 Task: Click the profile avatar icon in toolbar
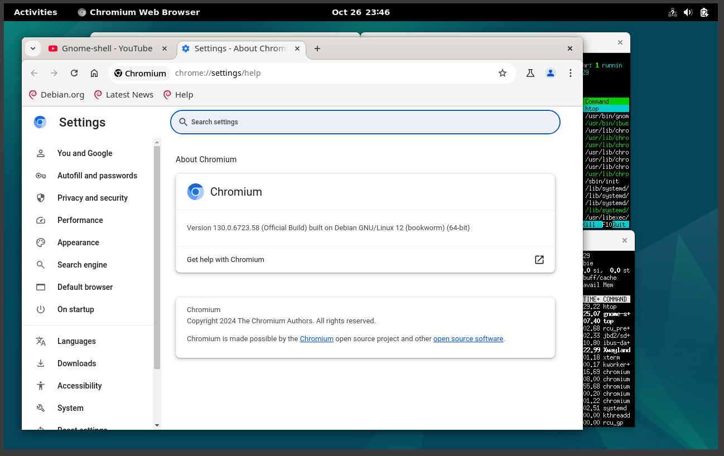pyautogui.click(x=551, y=73)
